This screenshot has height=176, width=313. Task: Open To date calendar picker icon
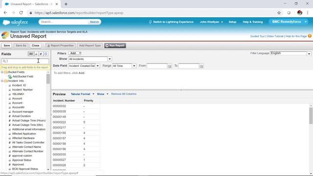[x=201, y=66]
